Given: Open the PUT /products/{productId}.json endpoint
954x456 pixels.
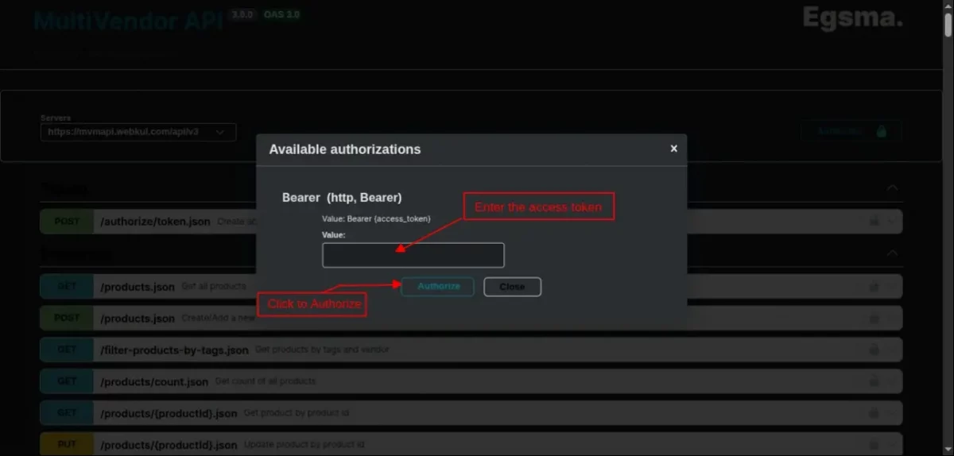Looking at the screenshot, I should pyautogui.click(x=169, y=445).
